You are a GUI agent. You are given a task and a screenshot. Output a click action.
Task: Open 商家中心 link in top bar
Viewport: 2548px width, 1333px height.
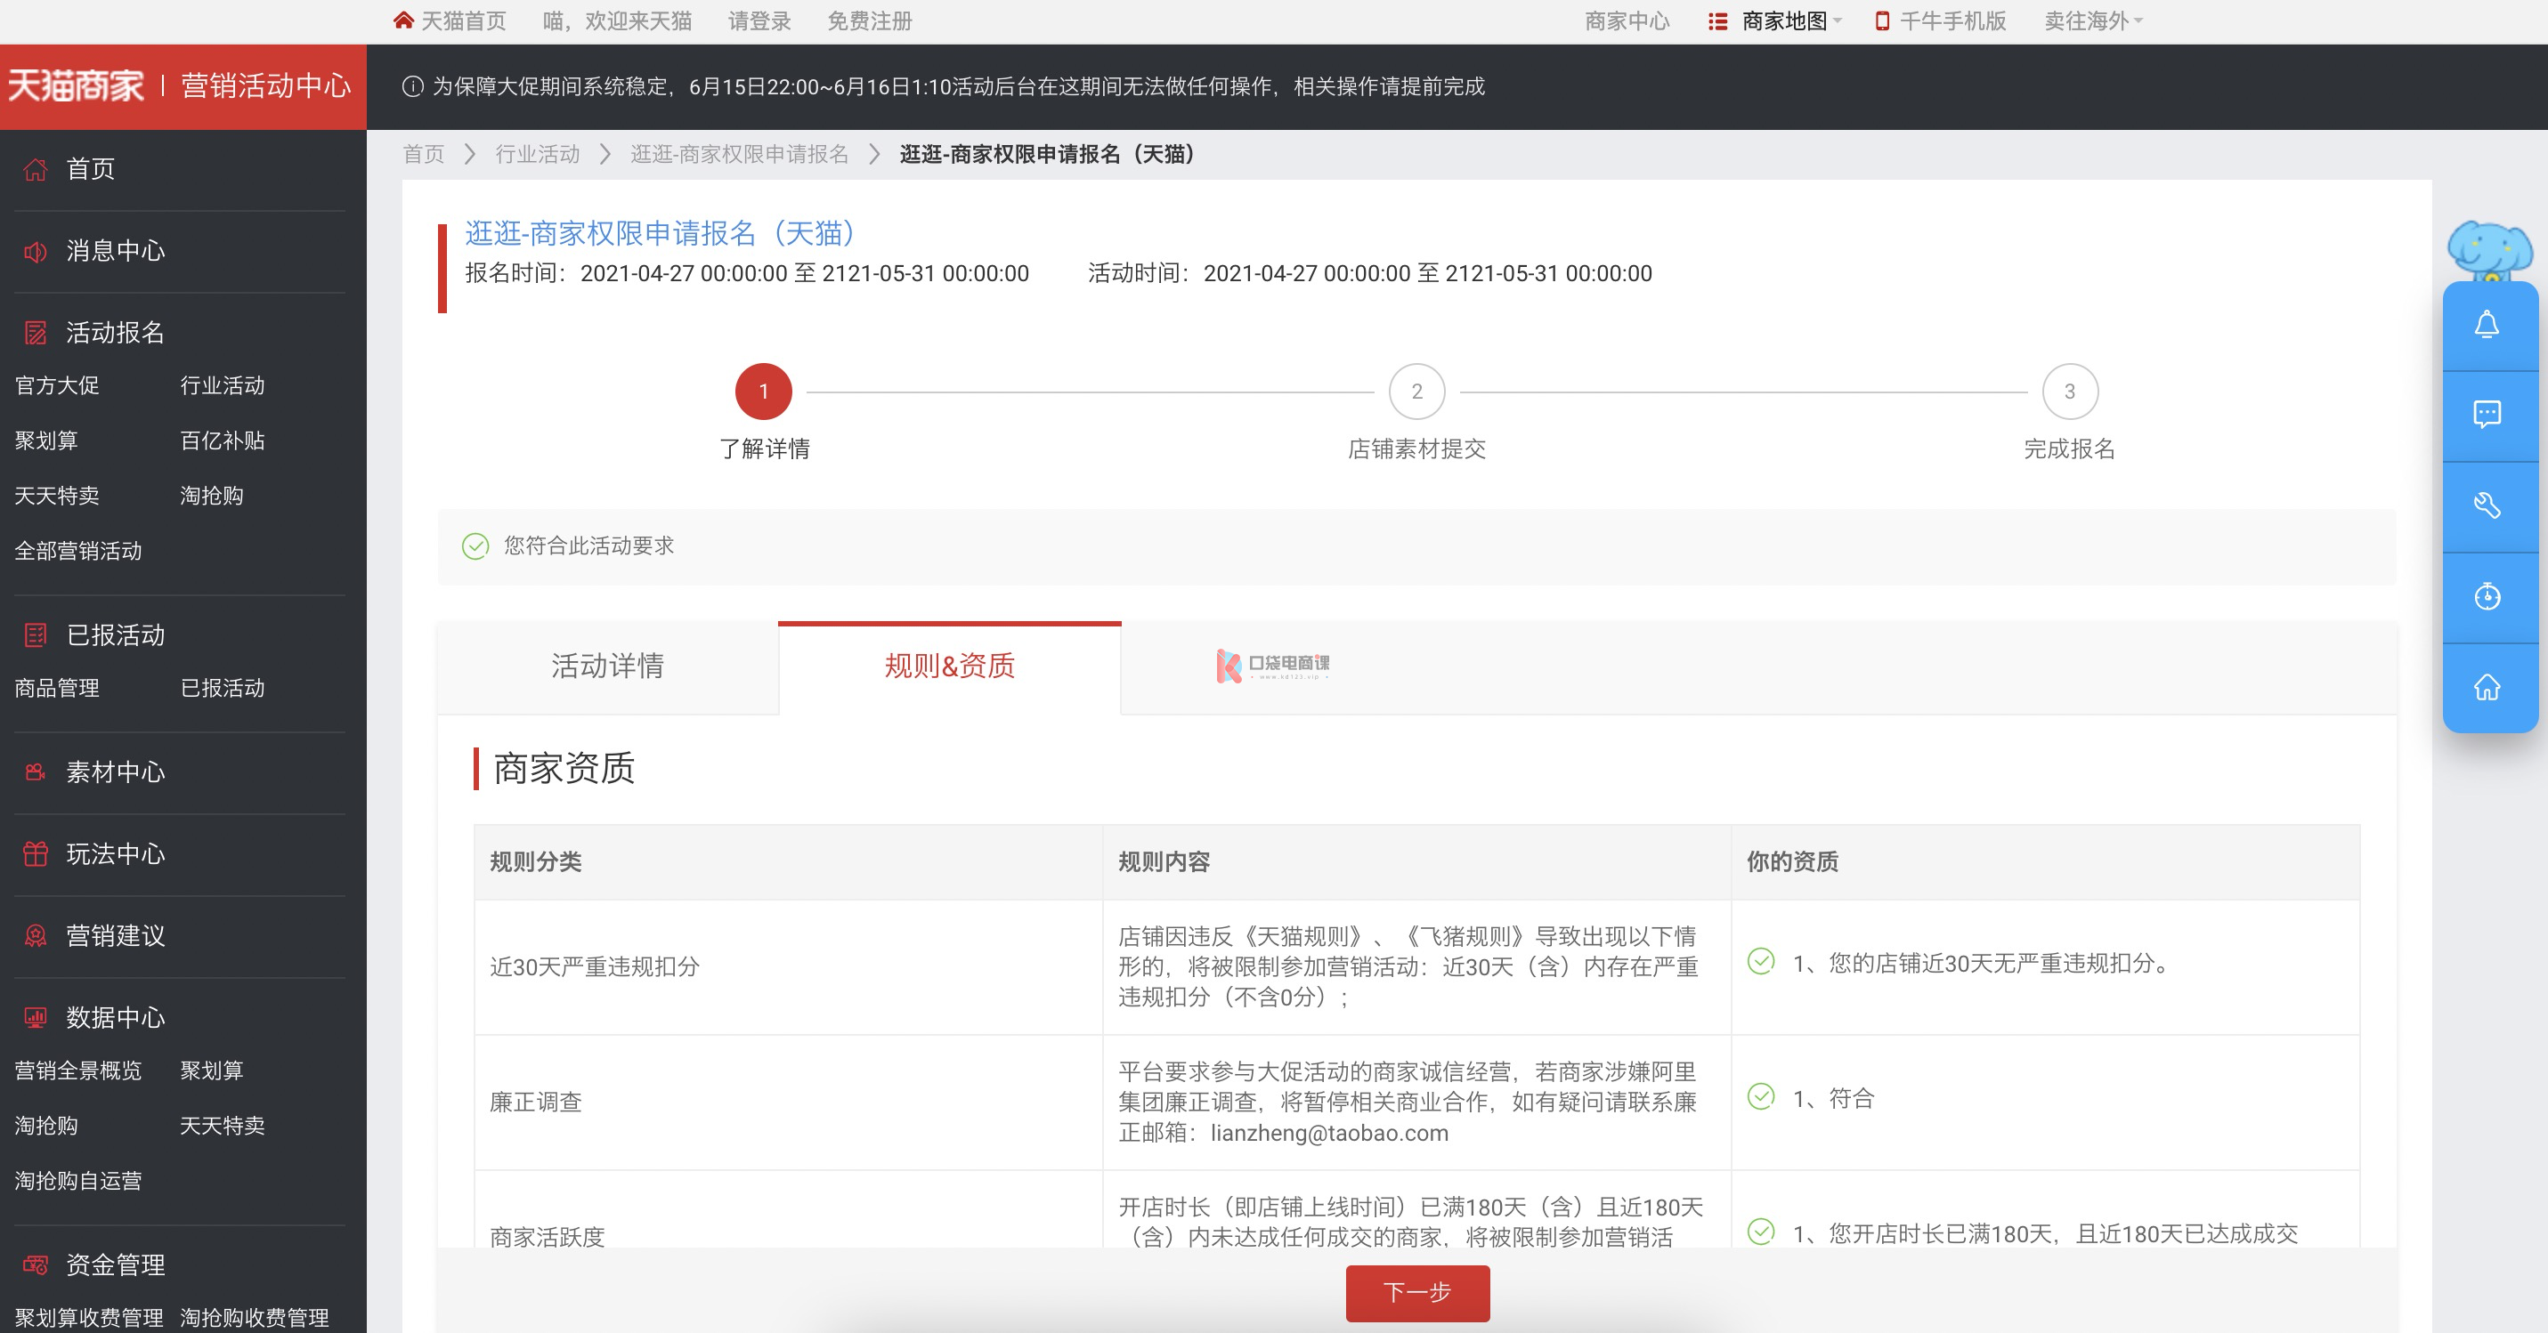[1627, 20]
